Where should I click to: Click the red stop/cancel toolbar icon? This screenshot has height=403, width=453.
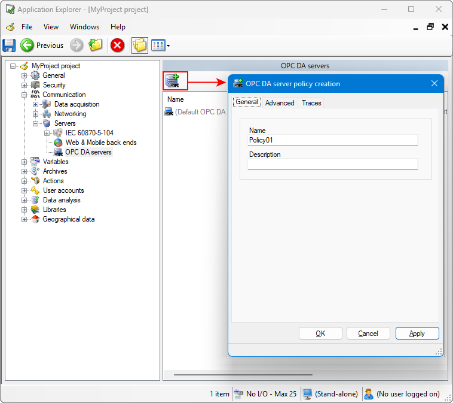click(118, 46)
